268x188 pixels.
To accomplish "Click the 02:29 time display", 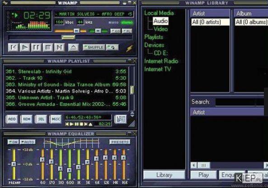I will (x=37, y=15).
